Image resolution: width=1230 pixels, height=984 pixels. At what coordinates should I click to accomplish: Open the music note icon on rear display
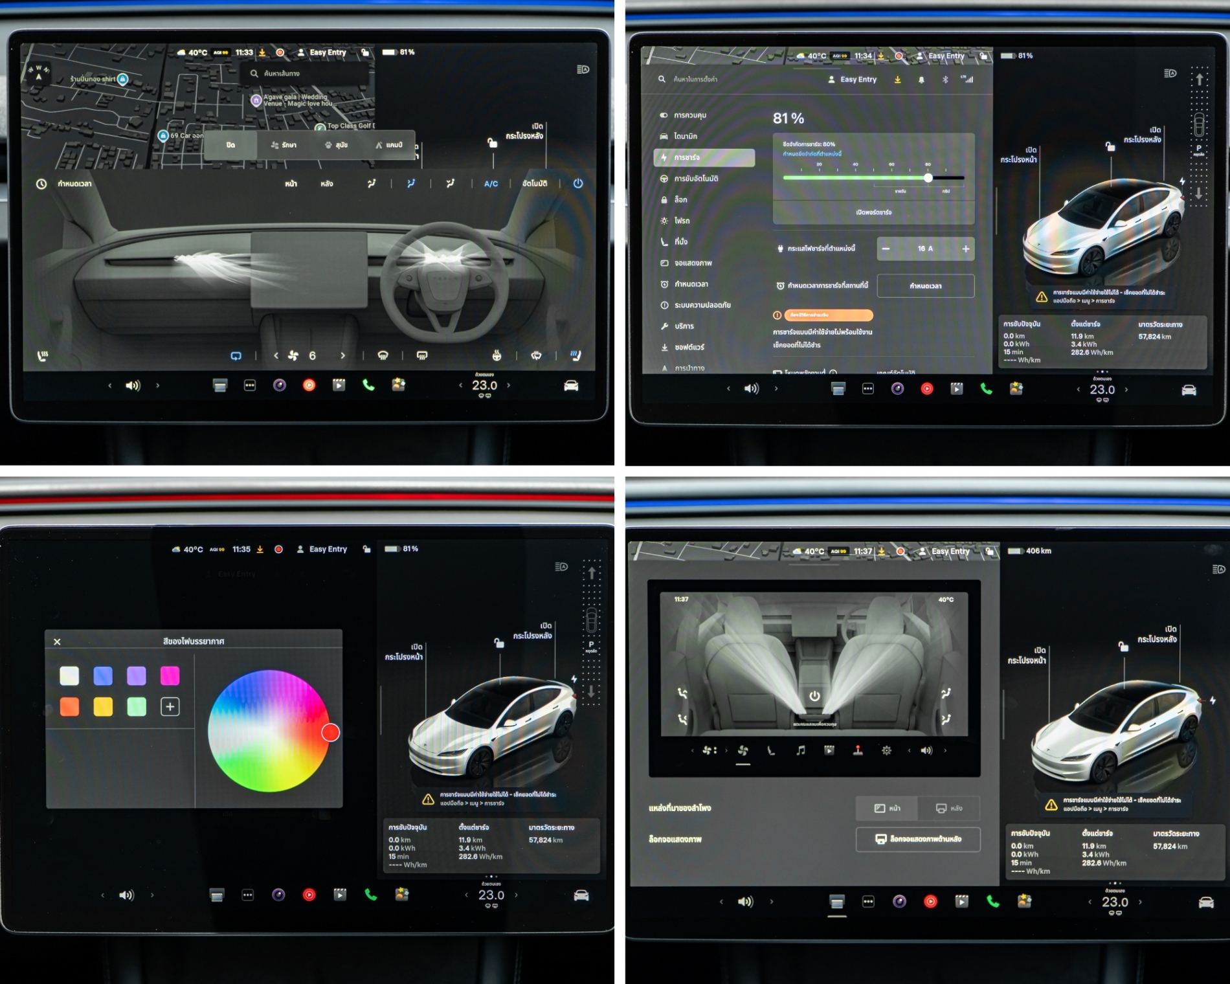(801, 750)
